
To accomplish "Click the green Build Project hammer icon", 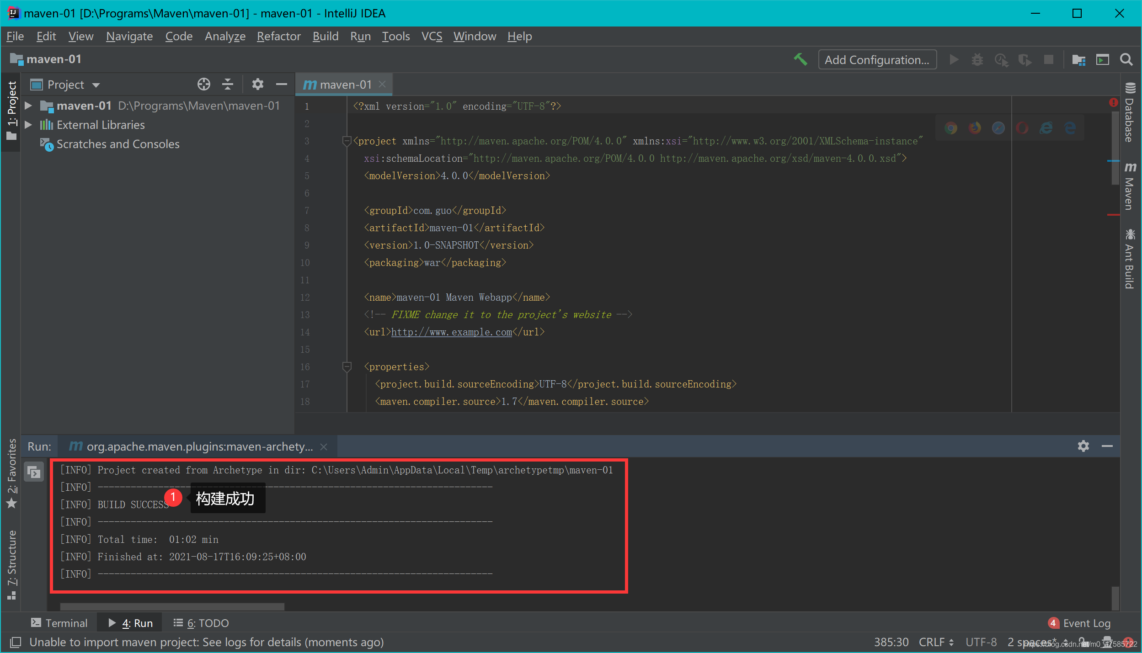I will pos(800,60).
